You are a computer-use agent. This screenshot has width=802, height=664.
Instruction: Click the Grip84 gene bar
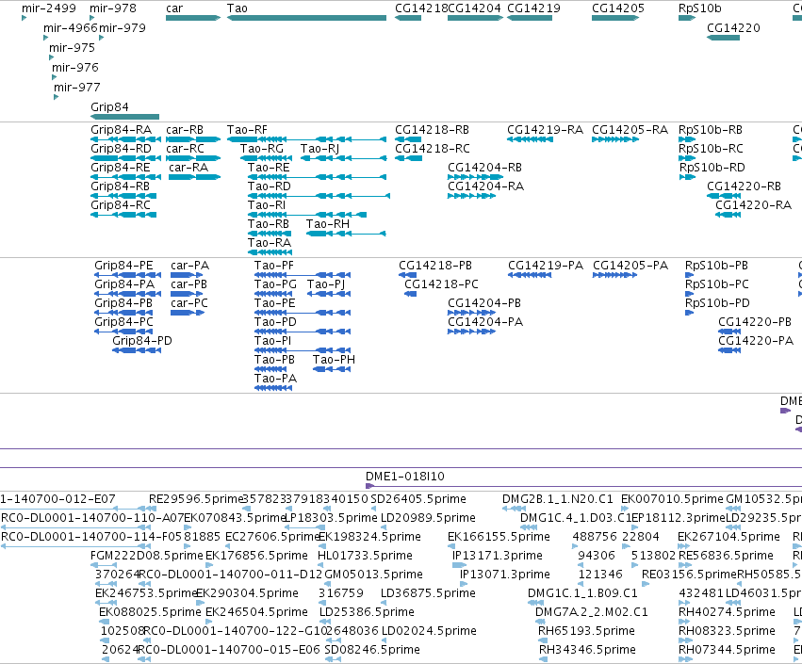point(124,117)
